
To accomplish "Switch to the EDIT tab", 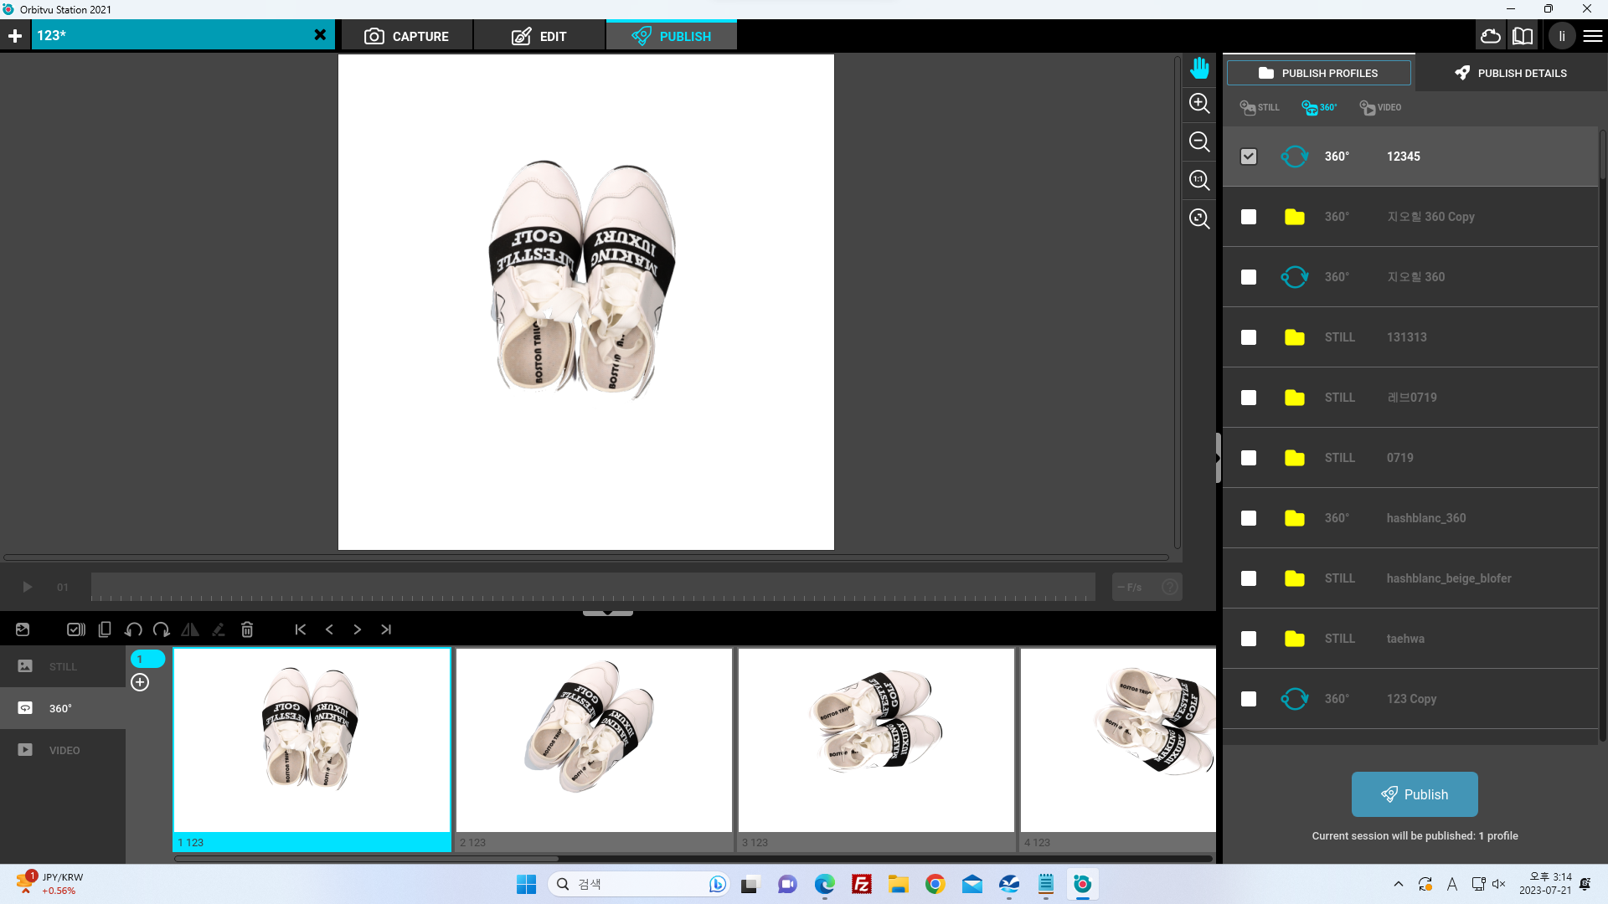I will click(x=539, y=36).
